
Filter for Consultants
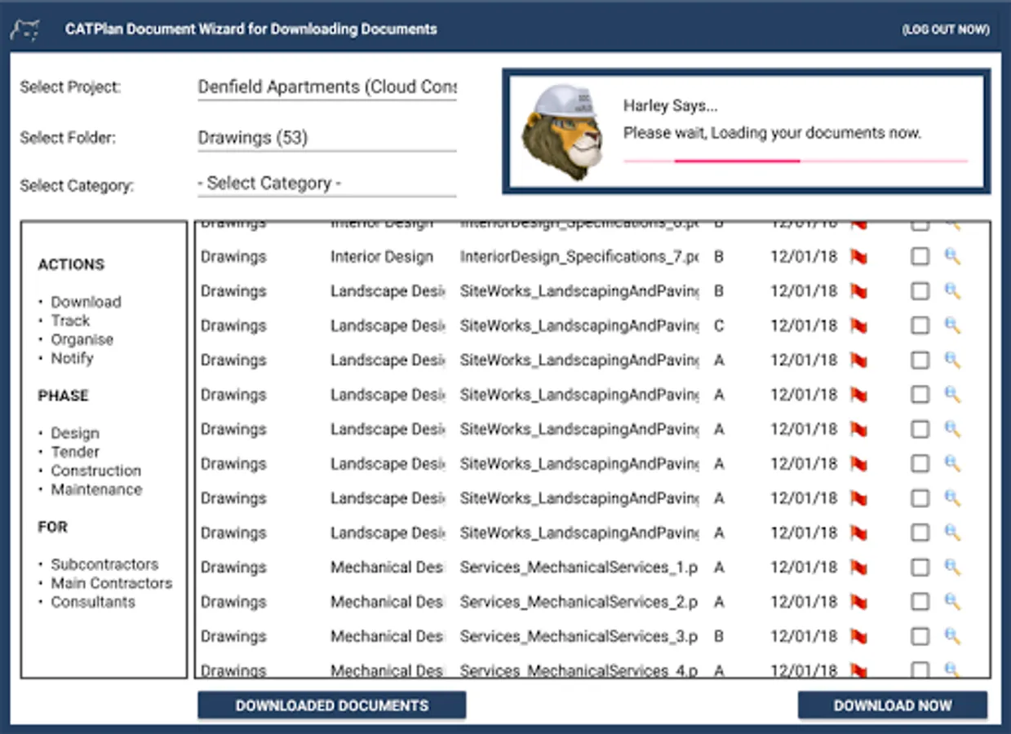93,602
